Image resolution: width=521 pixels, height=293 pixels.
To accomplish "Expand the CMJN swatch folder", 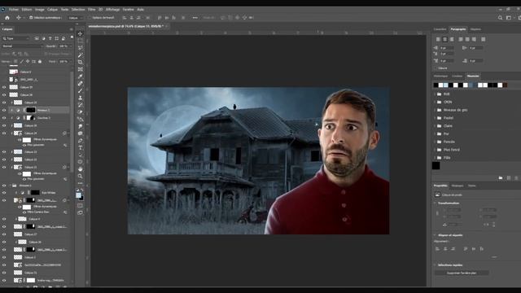I will [435, 102].
